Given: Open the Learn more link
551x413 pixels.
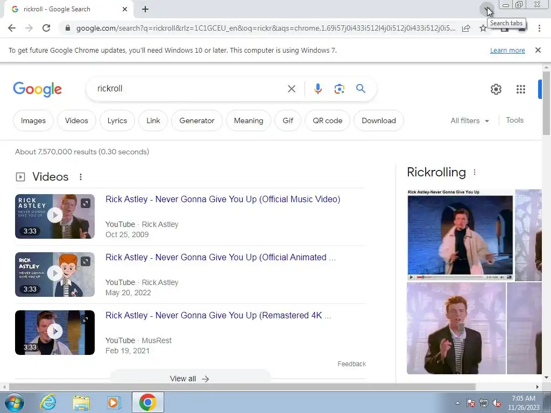Looking at the screenshot, I should pos(507,50).
